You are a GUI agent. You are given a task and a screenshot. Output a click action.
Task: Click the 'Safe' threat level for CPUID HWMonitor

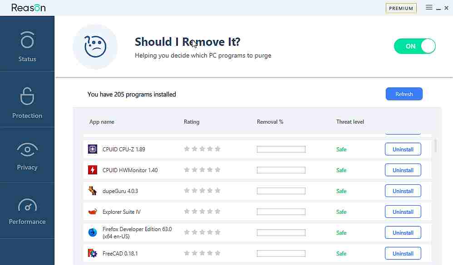coord(341,170)
